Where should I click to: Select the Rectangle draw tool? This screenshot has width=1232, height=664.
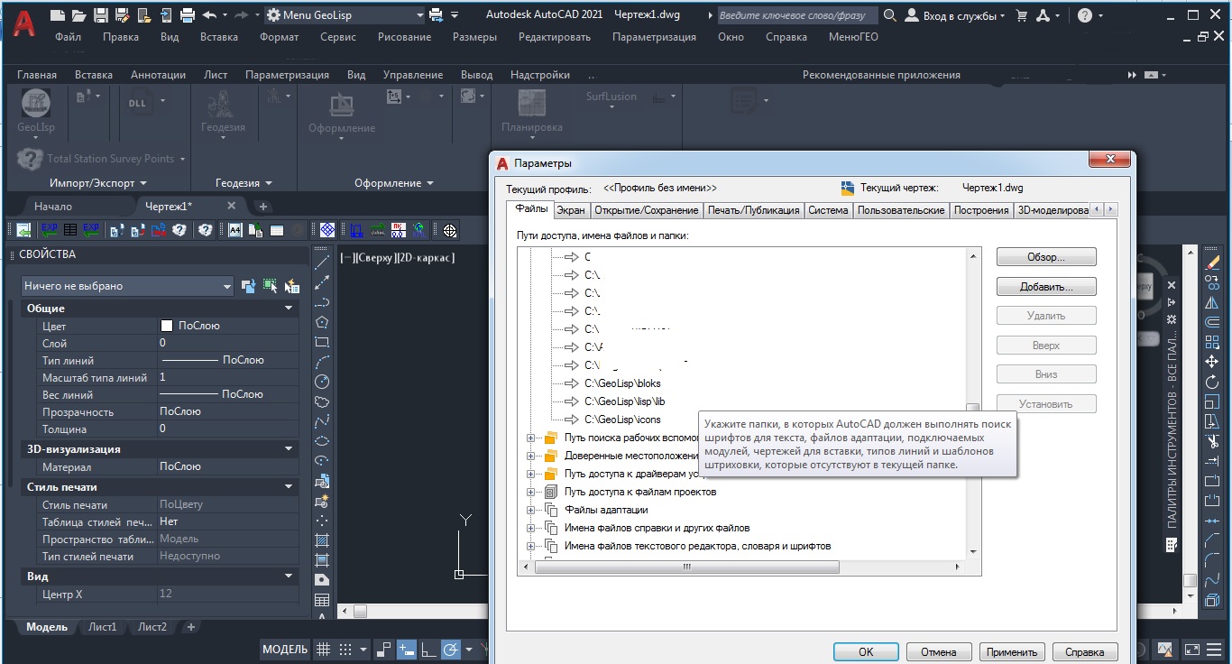point(322,342)
